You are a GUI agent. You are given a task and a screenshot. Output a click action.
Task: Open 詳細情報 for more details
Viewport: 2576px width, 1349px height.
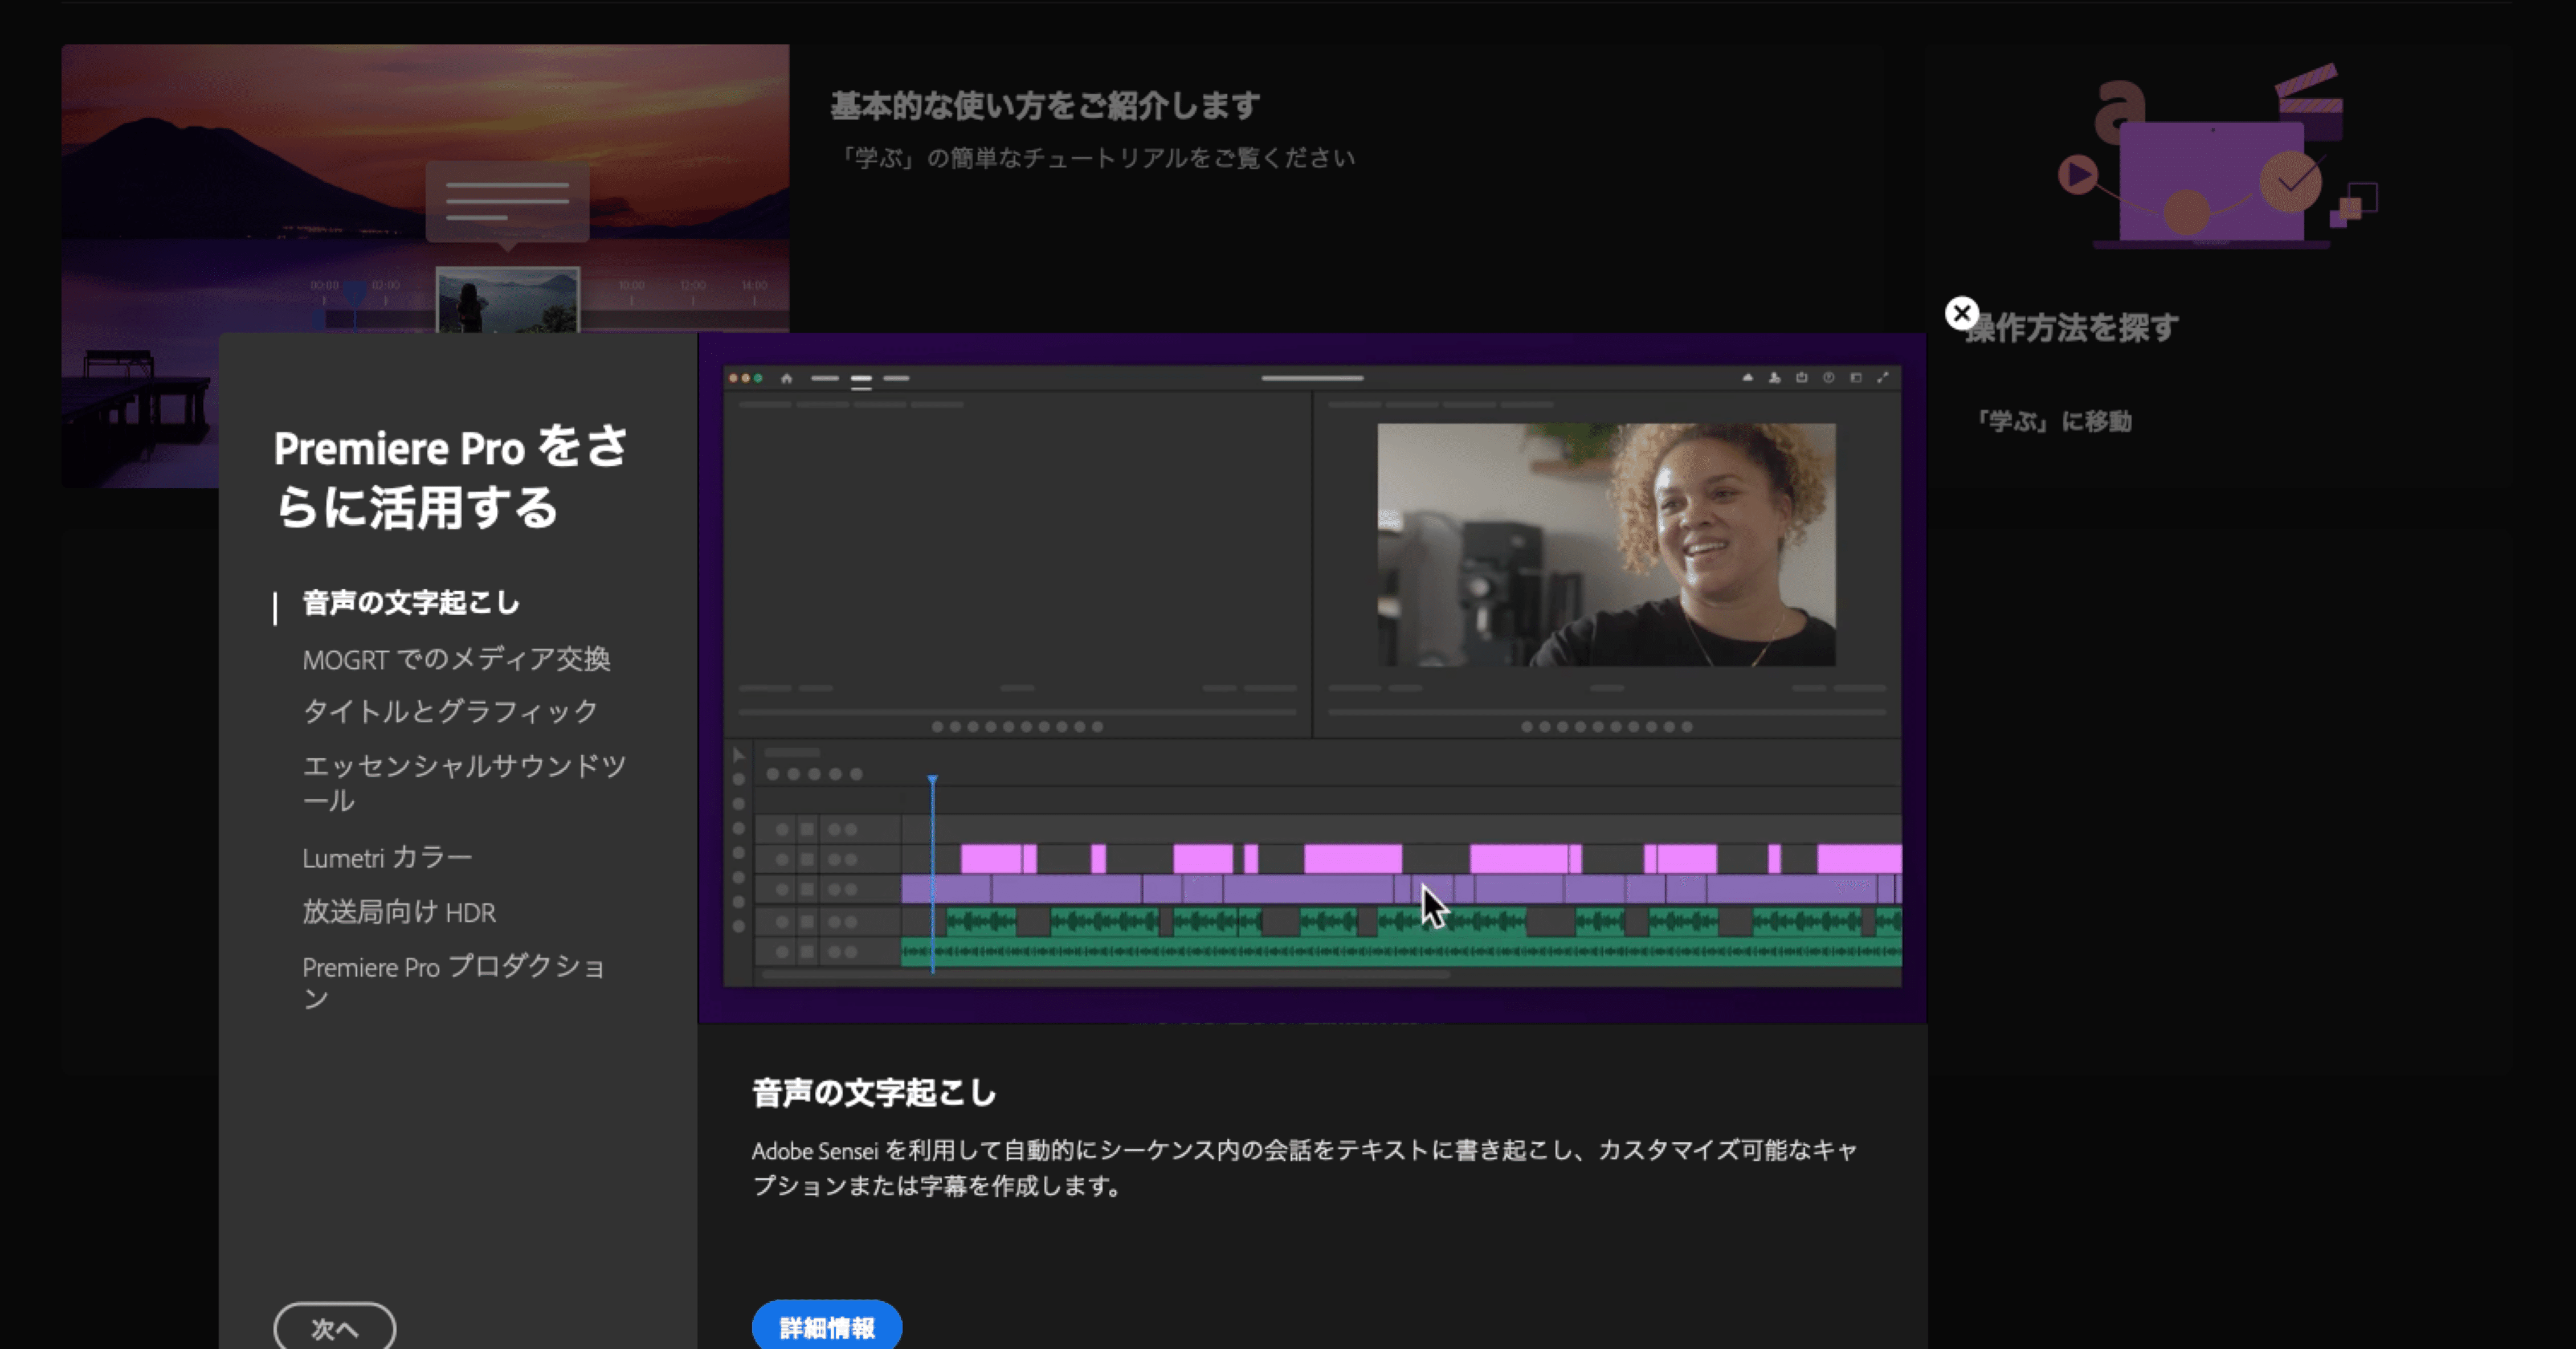click(827, 1326)
